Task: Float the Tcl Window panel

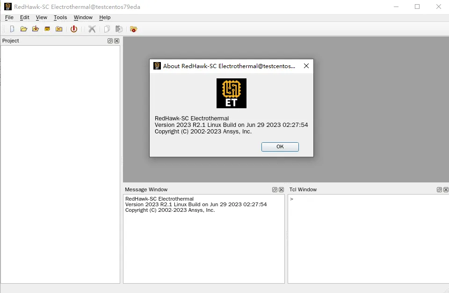Action: pyautogui.click(x=439, y=189)
